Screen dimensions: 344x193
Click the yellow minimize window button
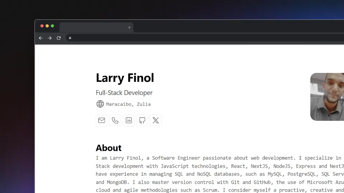click(47, 26)
